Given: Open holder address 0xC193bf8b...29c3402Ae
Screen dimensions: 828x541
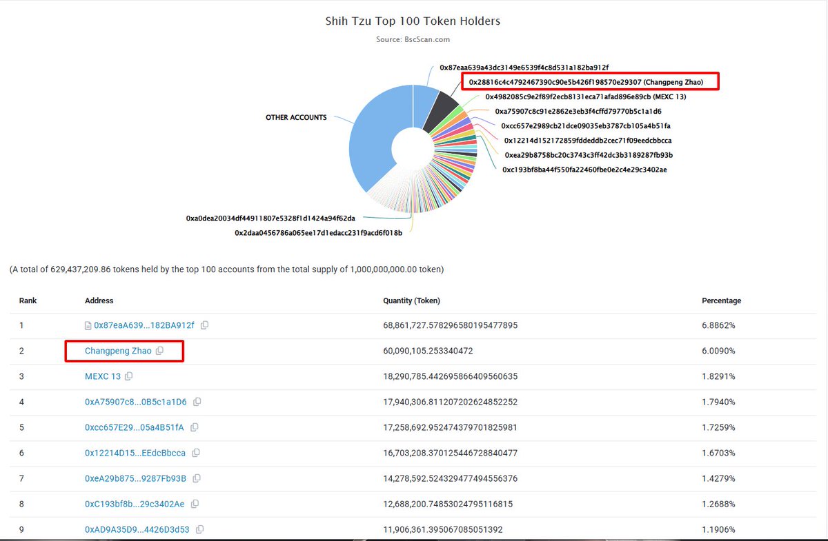Looking at the screenshot, I should pyautogui.click(x=135, y=504).
